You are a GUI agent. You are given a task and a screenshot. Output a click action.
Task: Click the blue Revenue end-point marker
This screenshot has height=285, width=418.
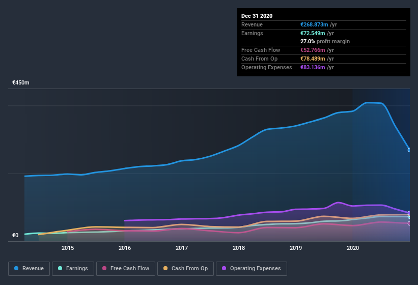coord(409,150)
